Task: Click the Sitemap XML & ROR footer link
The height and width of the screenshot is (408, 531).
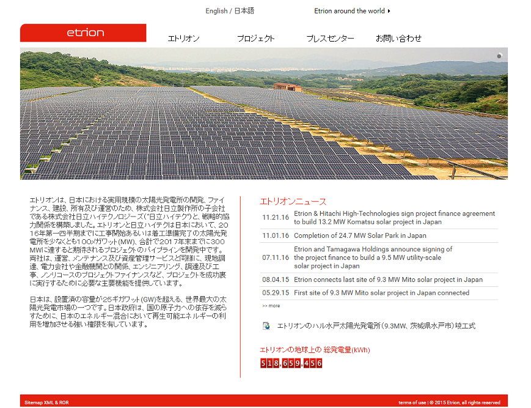Action: (x=46, y=402)
